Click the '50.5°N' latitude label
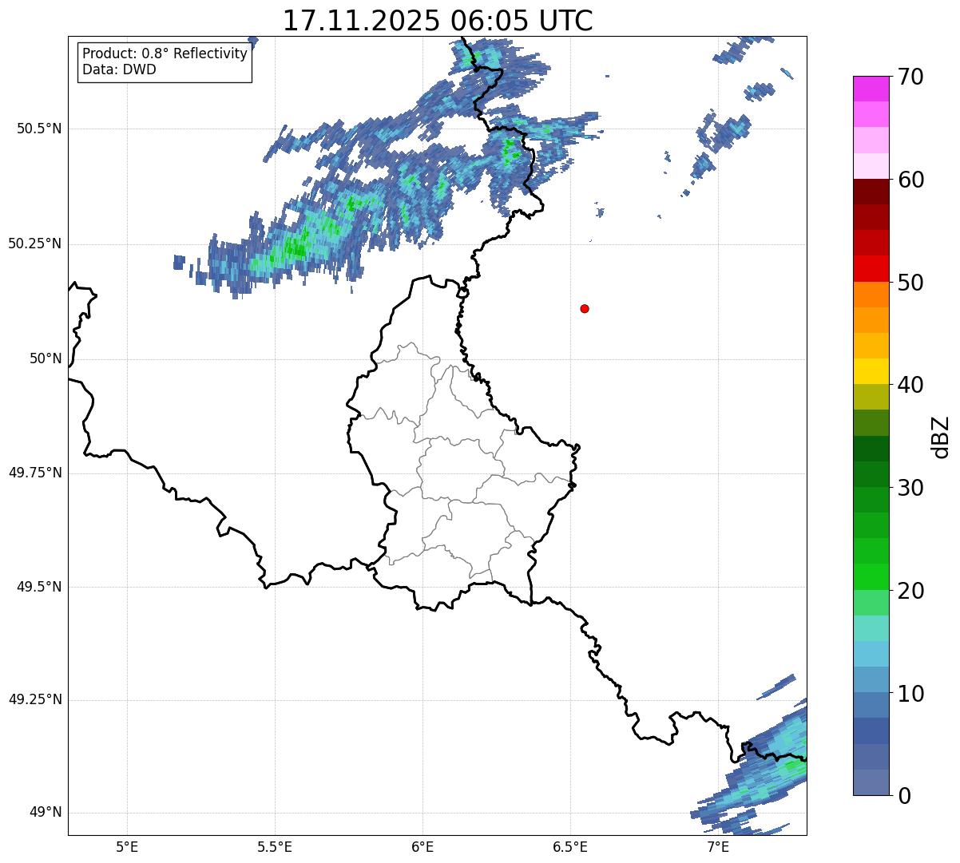Screen dimensions: 960x863 [39, 129]
